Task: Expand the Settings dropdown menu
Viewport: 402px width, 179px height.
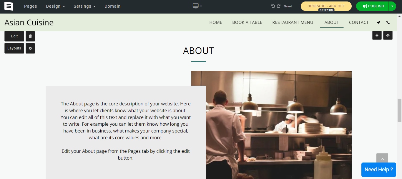Action: pos(84,6)
